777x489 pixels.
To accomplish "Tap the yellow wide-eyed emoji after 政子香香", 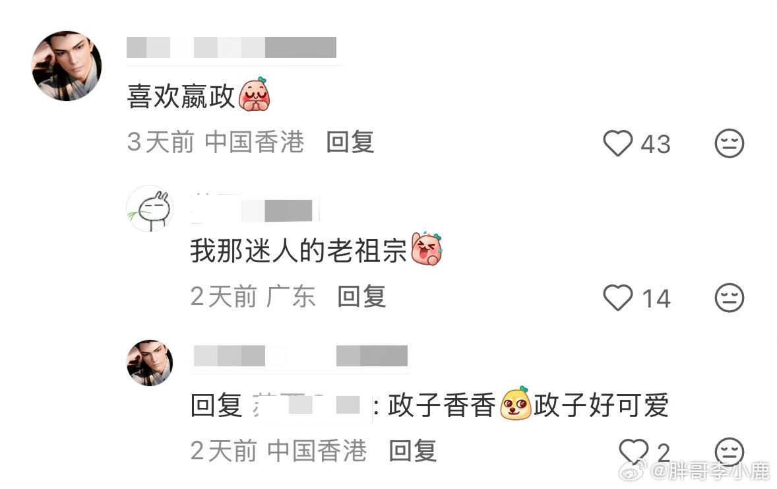I will pos(515,403).
